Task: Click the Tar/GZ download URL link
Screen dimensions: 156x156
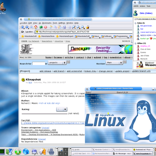Action: 53,123
